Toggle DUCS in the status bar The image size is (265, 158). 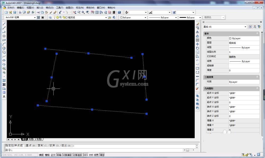pyautogui.click(x=86, y=155)
